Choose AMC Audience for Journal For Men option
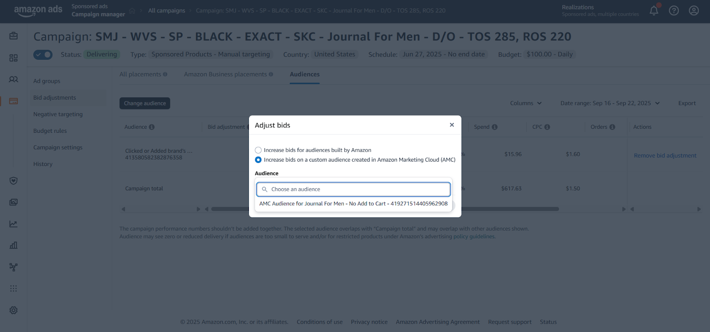Image resolution: width=710 pixels, height=332 pixels. (354, 204)
